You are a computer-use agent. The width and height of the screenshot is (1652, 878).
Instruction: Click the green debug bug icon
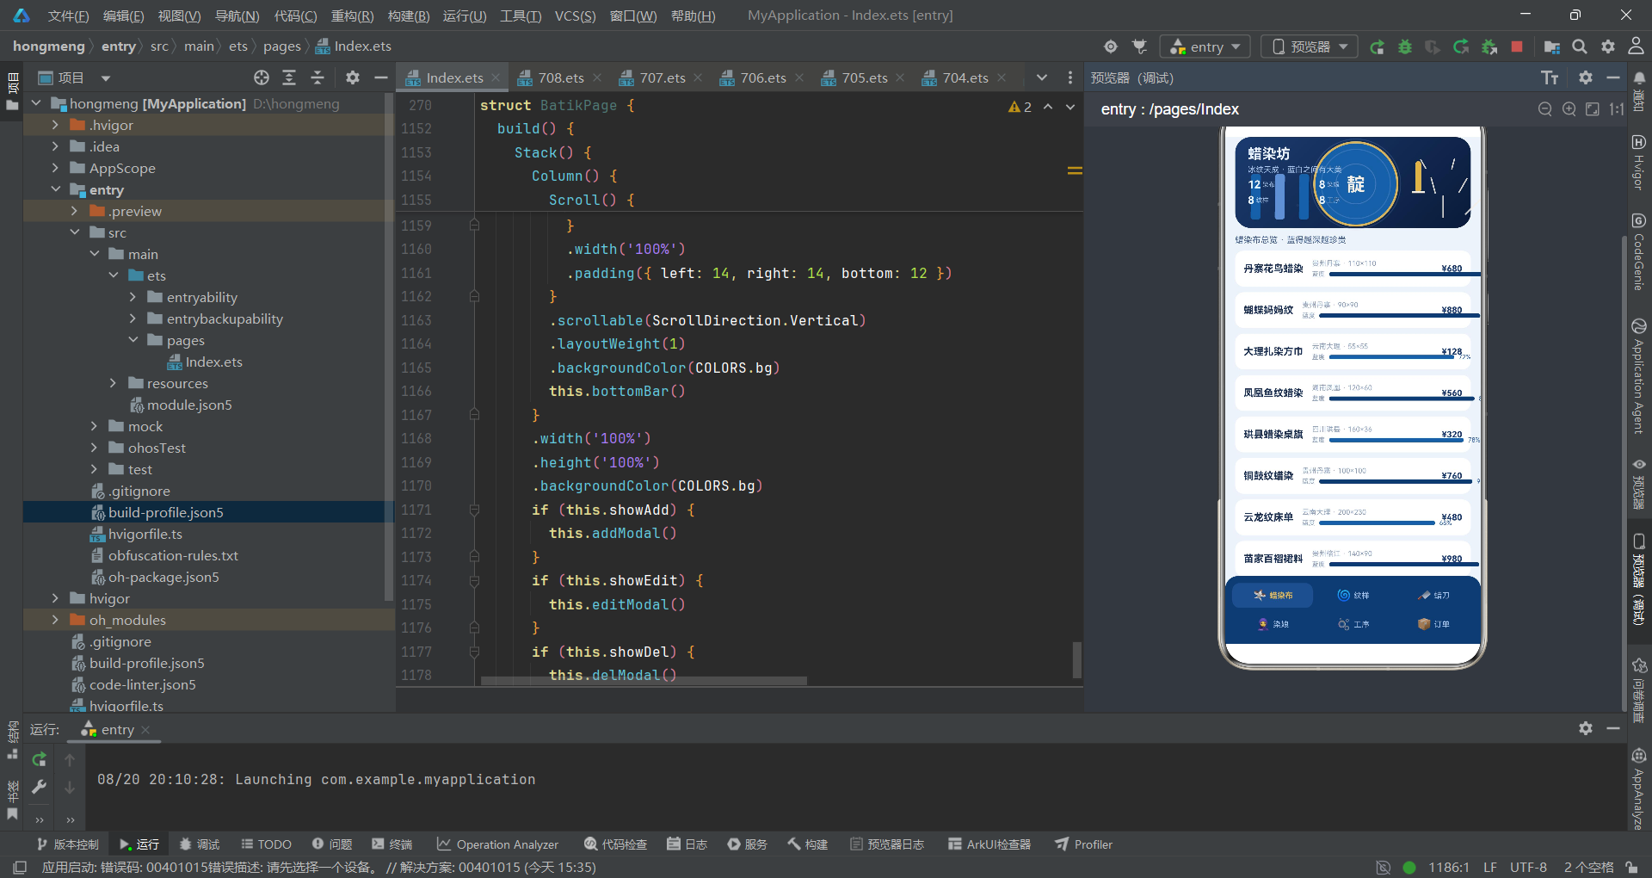(1405, 46)
